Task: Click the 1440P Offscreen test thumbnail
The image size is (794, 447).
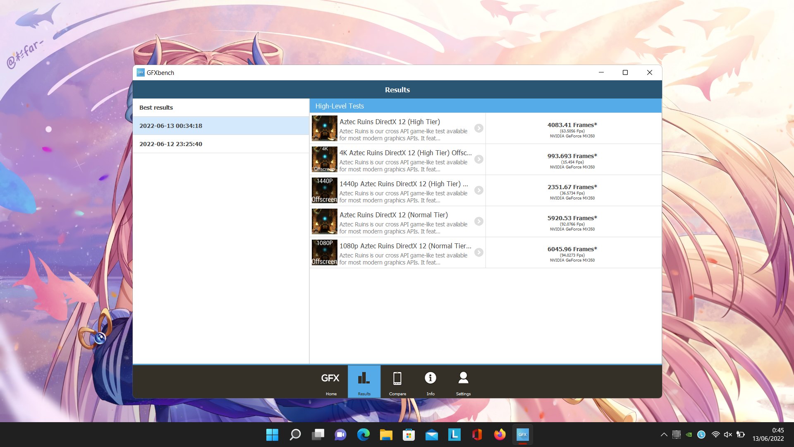Action: click(325, 190)
